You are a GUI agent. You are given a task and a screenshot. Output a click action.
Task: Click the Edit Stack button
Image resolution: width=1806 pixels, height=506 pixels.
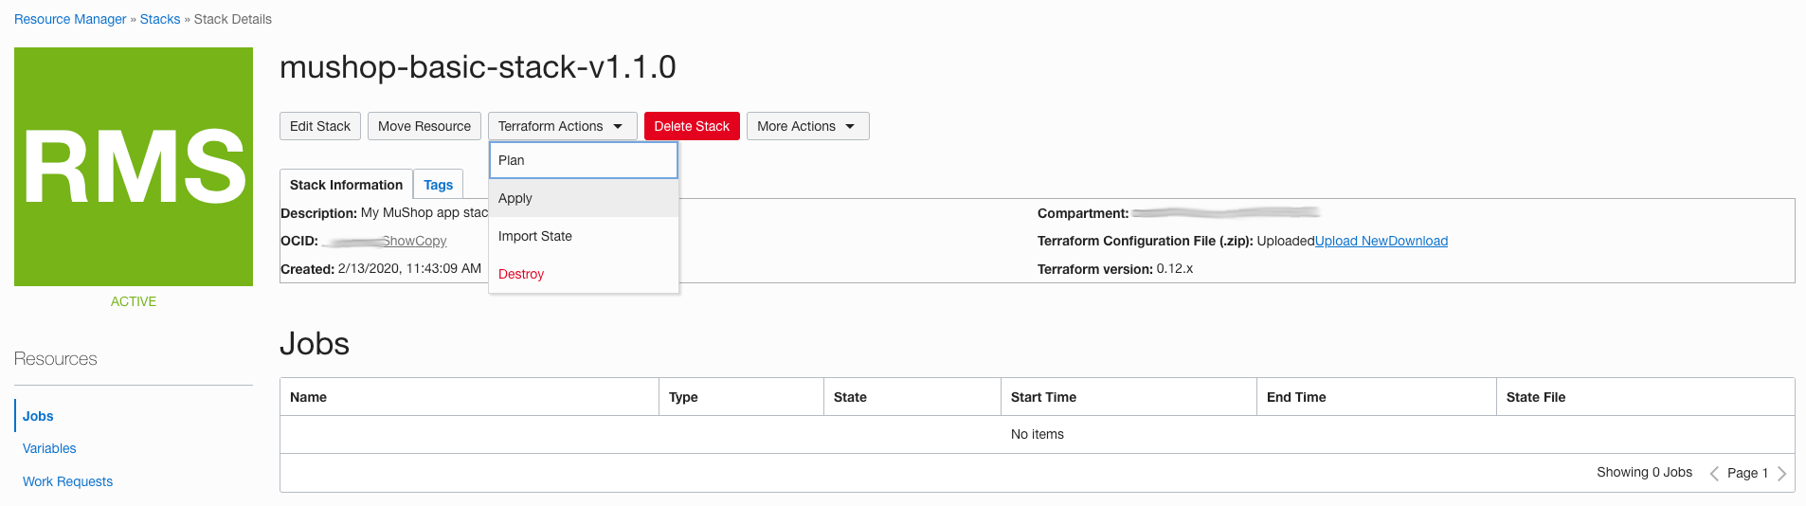[x=319, y=126]
